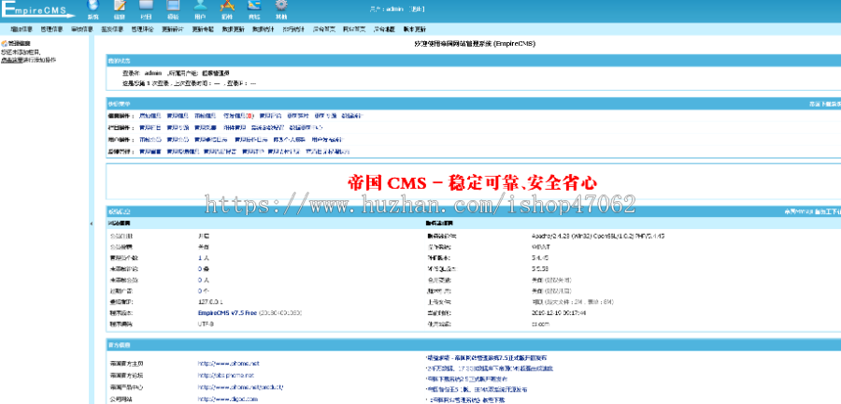Screen dimensions: 841x404
Task: Click the EmpireCMS logo
Action: [x=37, y=10]
